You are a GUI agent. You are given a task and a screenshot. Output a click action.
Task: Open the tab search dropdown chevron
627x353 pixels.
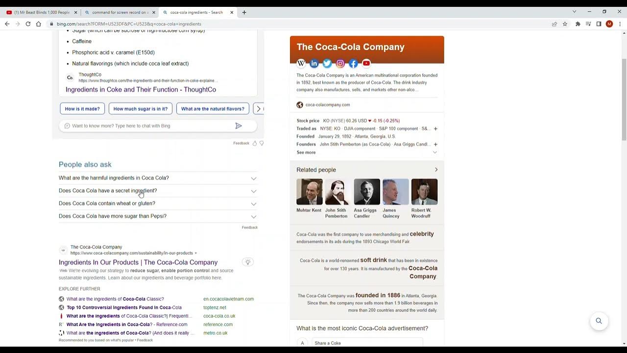tap(575, 12)
